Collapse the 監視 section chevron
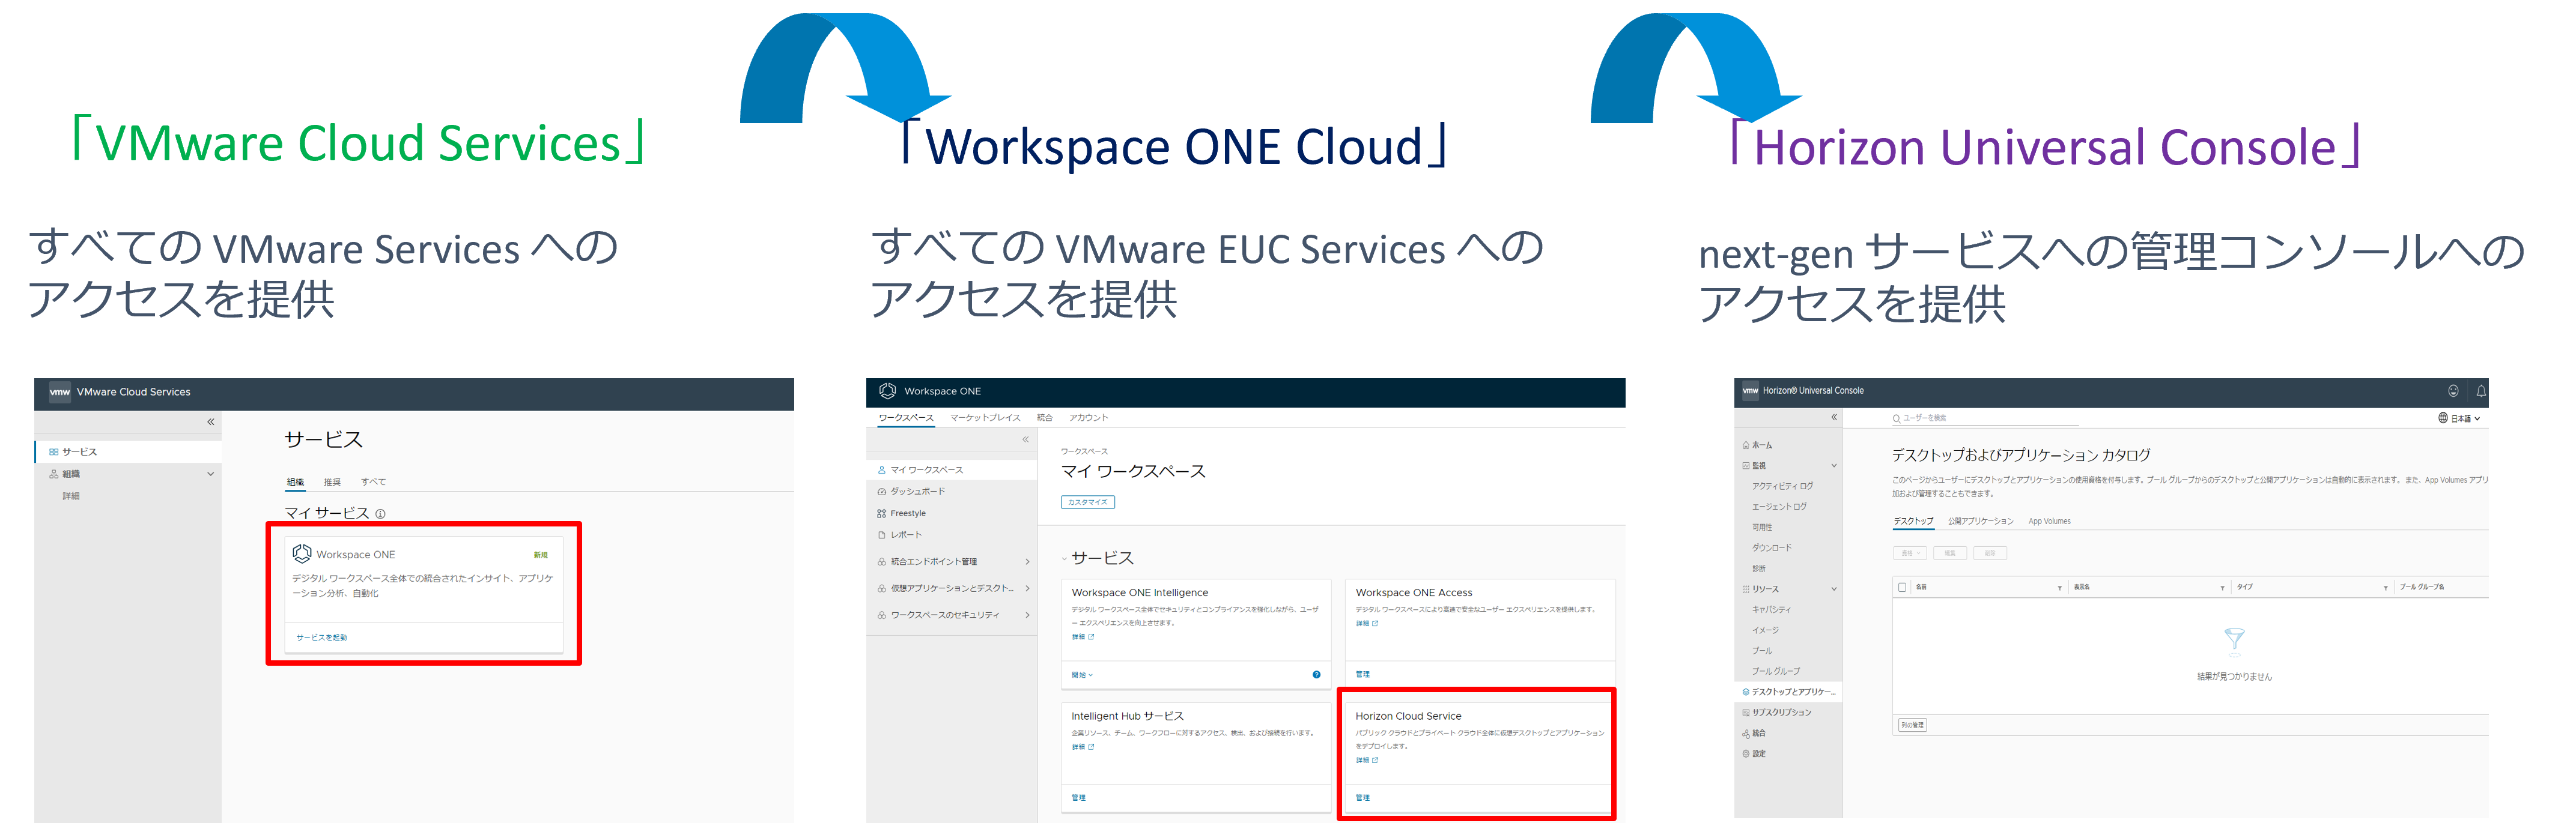 pos(1834,465)
